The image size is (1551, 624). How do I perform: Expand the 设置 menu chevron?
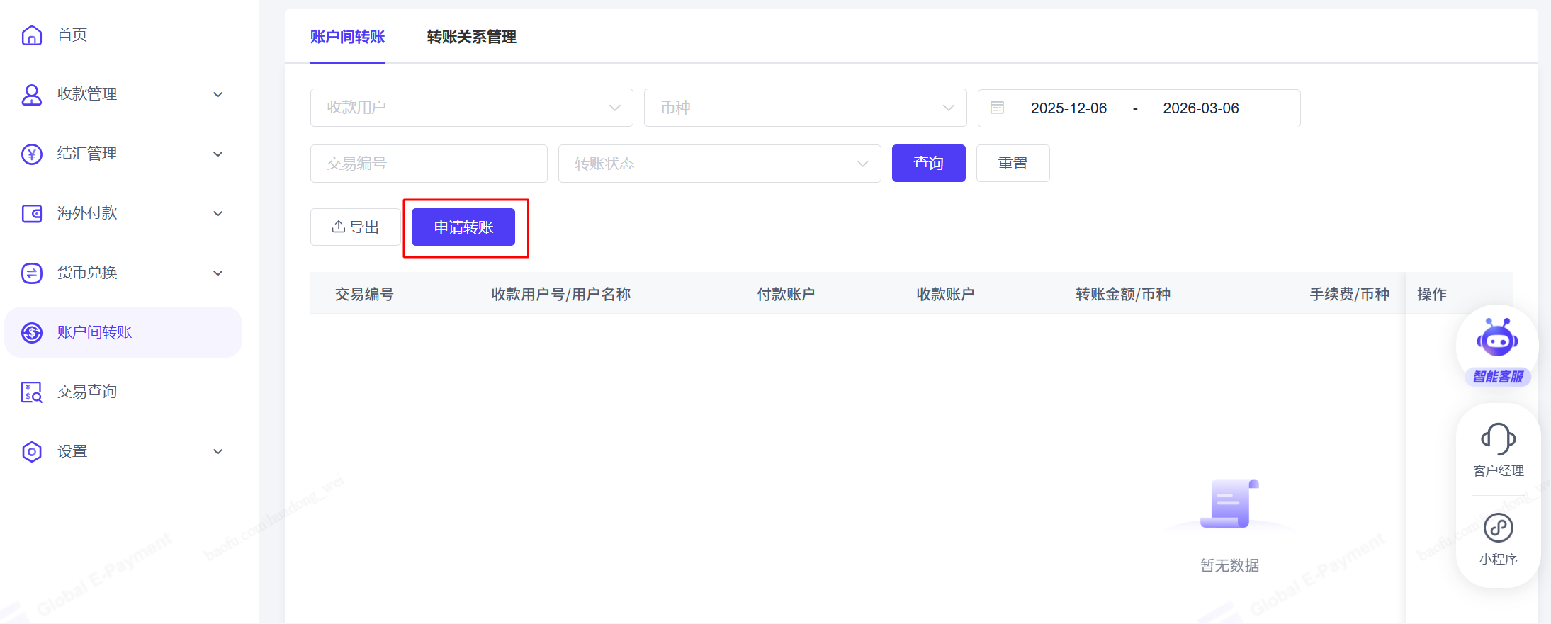[x=218, y=451]
